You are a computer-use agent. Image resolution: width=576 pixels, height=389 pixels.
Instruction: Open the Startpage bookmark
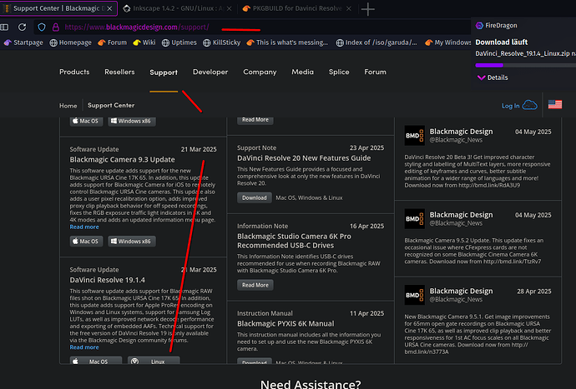(x=23, y=42)
